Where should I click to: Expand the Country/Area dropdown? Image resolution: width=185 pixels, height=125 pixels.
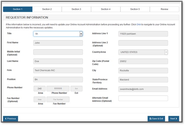[x=166, y=52]
